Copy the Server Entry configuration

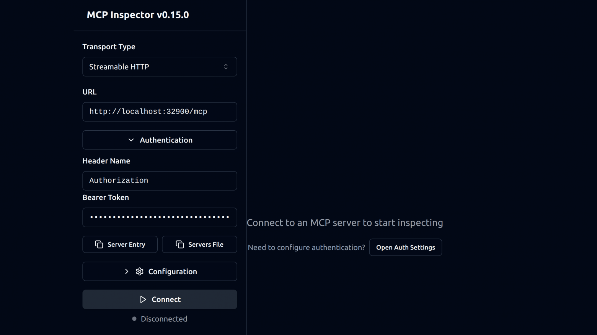click(x=120, y=244)
